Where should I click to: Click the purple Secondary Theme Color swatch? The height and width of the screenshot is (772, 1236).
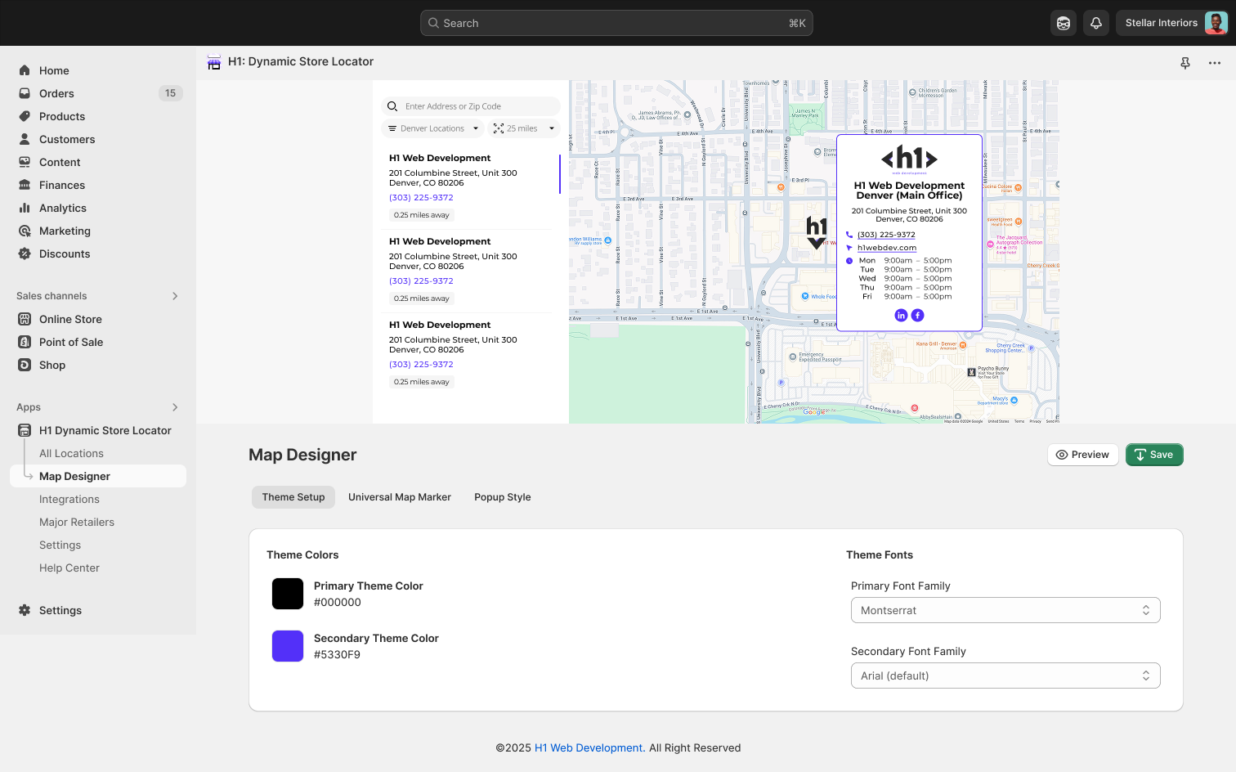point(288,646)
